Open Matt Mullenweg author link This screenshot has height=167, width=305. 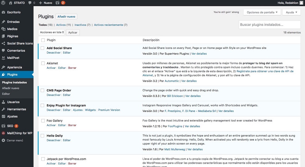(x=175, y=149)
